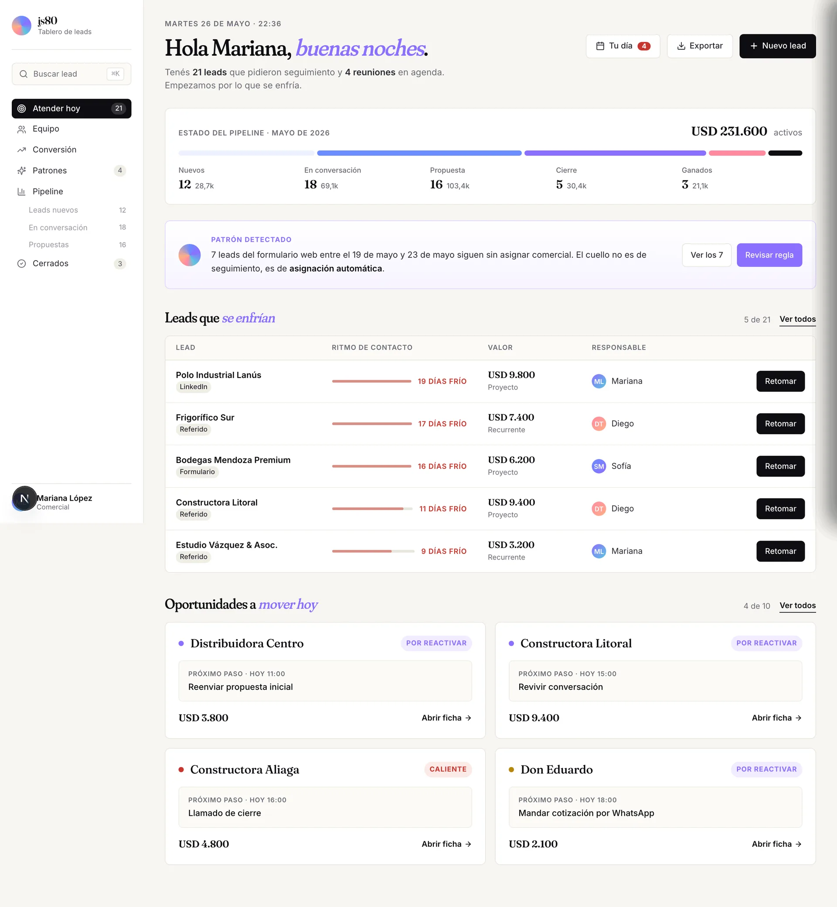The height and width of the screenshot is (907, 837).
Task: Click the js80 gradient logo
Action: [x=21, y=26]
